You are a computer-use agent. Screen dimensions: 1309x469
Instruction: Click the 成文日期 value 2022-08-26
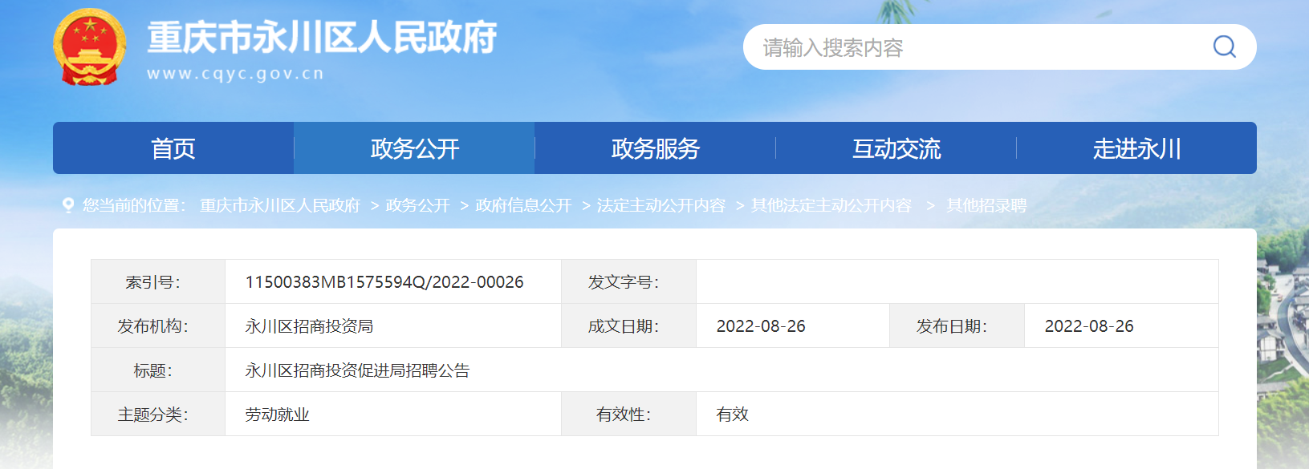coord(761,326)
